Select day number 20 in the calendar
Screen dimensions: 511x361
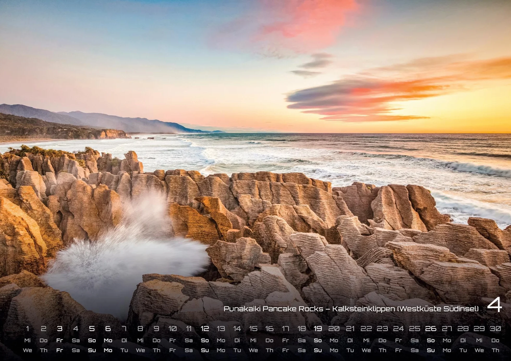point(334,329)
